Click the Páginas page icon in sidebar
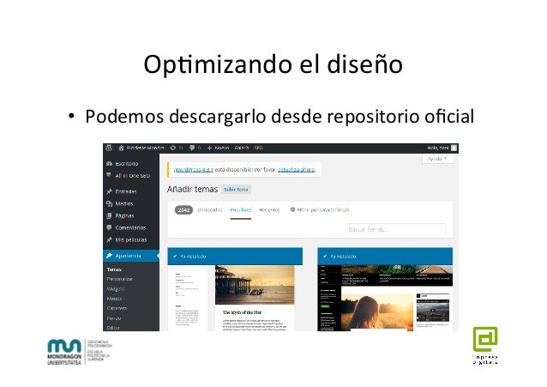Screen dimensions: 547x387 click(109, 215)
